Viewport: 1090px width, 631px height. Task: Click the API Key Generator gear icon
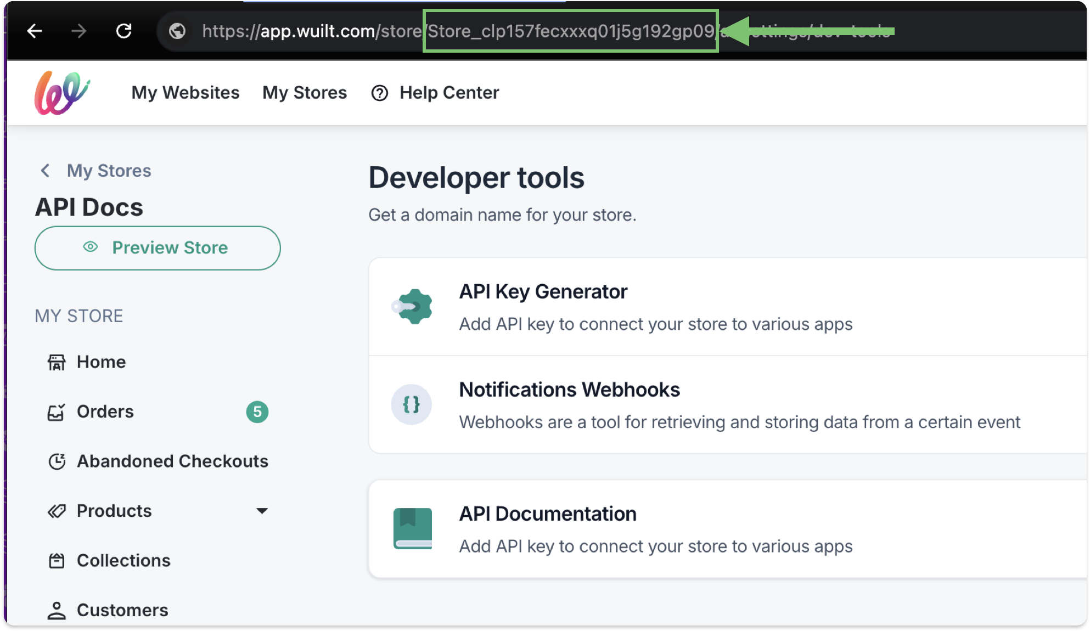(x=412, y=306)
